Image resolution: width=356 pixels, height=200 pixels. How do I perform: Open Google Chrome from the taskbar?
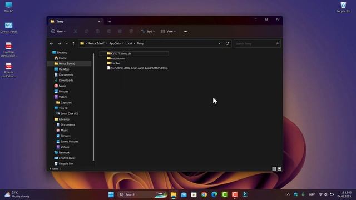[204, 194]
